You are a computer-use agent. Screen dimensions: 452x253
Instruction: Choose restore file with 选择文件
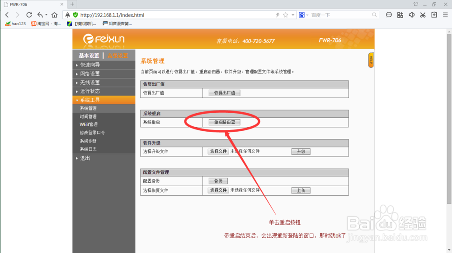(218, 190)
